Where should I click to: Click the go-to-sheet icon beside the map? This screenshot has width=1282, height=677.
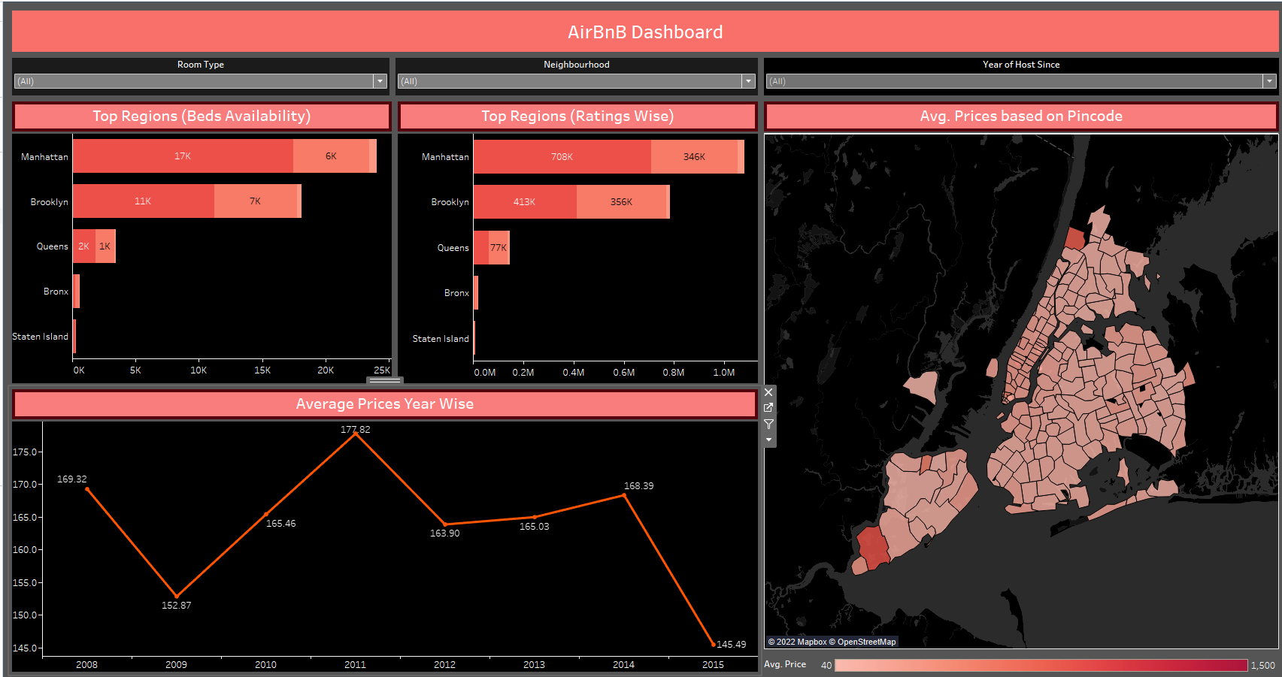tap(768, 407)
